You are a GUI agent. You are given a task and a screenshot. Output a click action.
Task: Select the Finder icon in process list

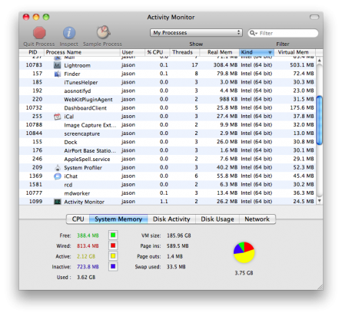(58, 74)
